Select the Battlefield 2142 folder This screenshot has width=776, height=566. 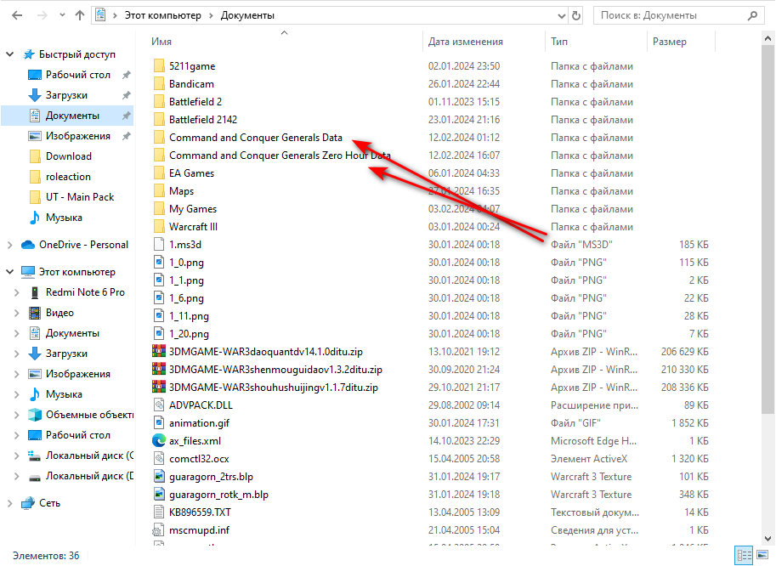(203, 120)
